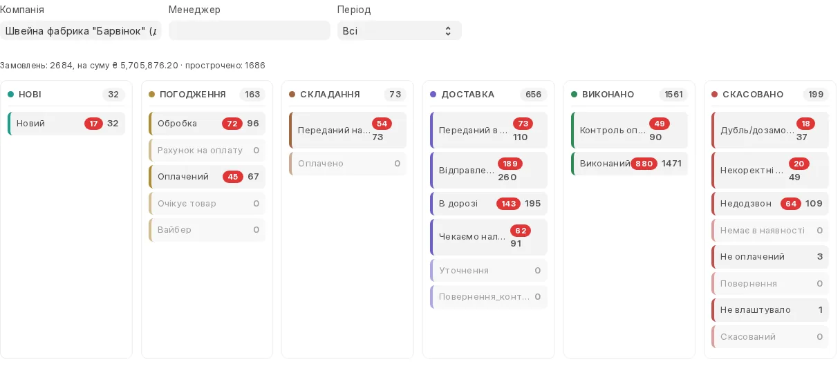Select the Скасований status card

click(x=770, y=336)
